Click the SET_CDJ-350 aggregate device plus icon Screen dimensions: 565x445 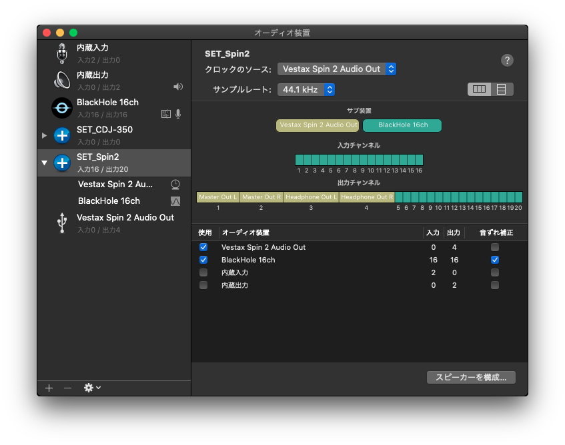[x=62, y=135]
